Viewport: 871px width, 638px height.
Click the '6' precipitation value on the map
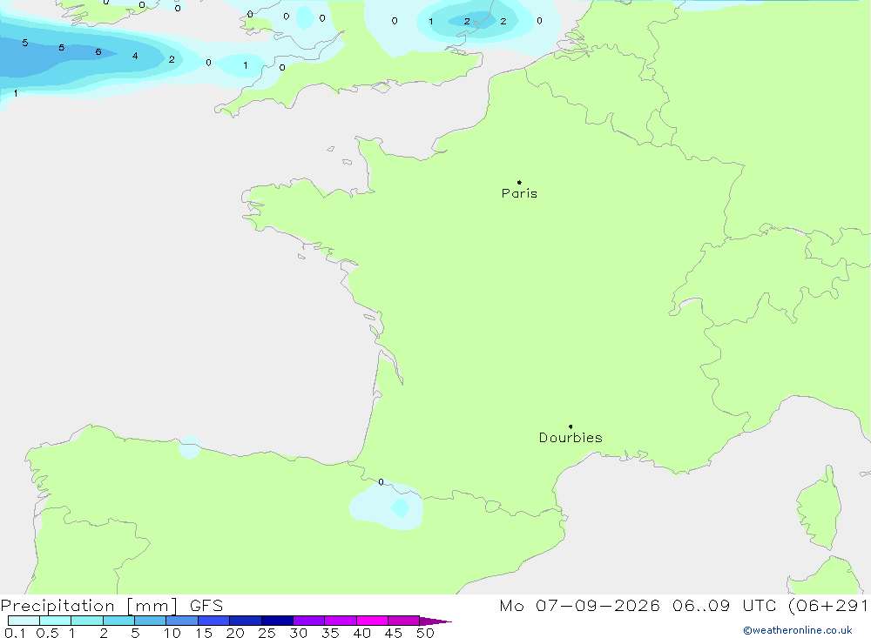pyautogui.click(x=98, y=51)
